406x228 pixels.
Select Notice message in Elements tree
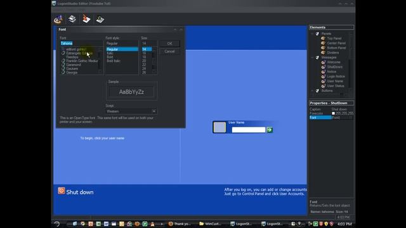click(x=332, y=72)
